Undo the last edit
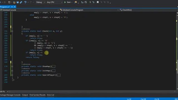The image size is (178, 100). pyautogui.click(x=25, y=2)
